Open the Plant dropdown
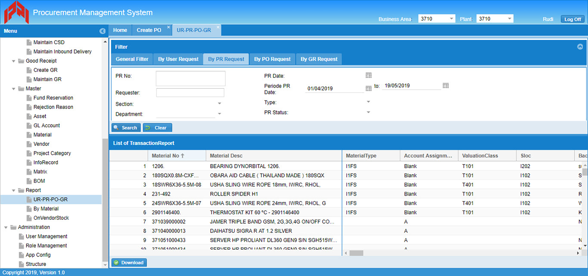This screenshot has width=588, height=276. pyautogui.click(x=509, y=19)
